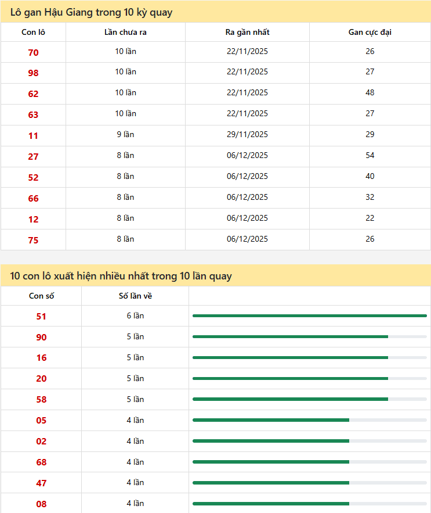
Task: Select the "Số lần về" column header
Action: pos(135,296)
